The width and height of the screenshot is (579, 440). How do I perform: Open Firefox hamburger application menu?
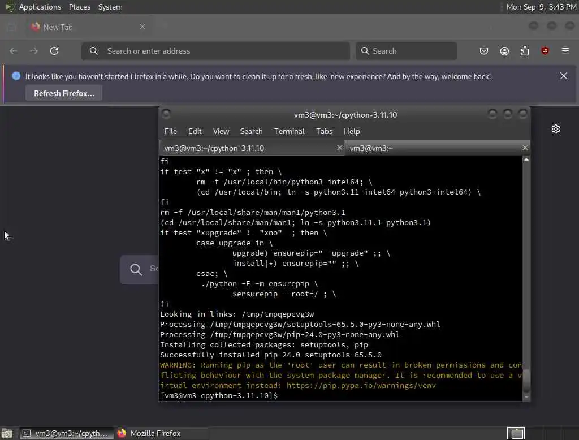click(x=565, y=51)
